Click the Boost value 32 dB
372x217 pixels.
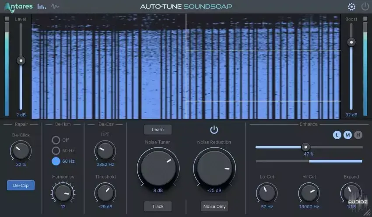pyautogui.click(x=351, y=115)
